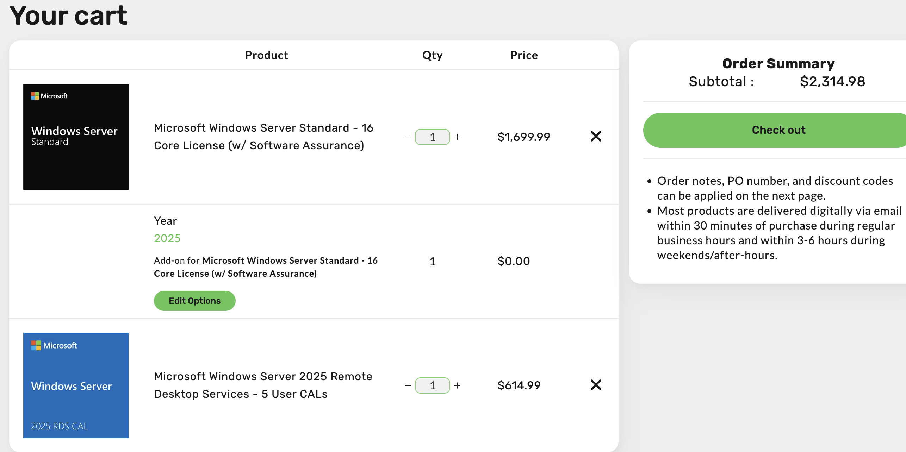Click quantity field for RDS 5 User CALs

tap(433, 385)
